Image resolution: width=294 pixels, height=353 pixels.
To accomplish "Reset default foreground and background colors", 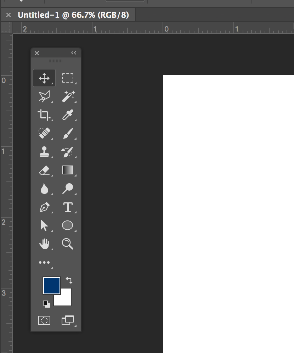I will [46, 304].
